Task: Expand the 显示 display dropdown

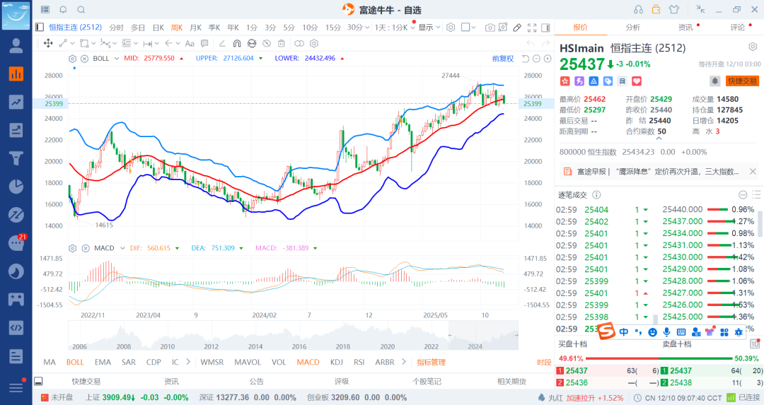Action: (x=428, y=28)
